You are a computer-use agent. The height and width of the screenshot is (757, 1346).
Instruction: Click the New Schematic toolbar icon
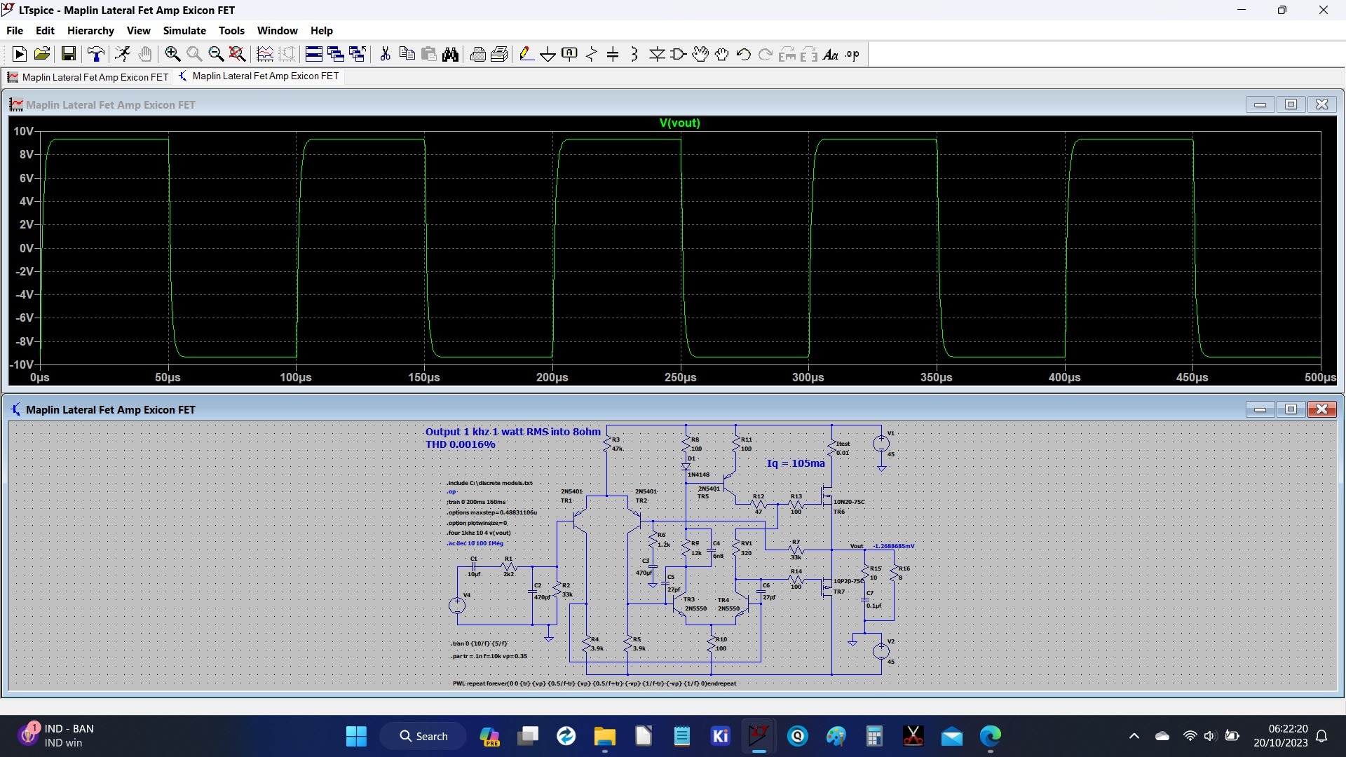coord(20,54)
